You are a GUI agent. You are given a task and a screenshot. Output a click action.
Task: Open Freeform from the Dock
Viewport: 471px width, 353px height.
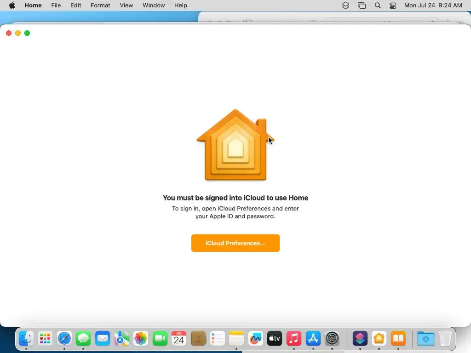click(x=256, y=339)
